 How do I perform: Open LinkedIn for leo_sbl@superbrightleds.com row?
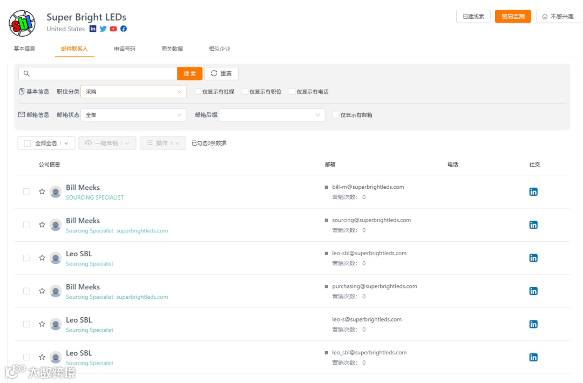(533, 357)
